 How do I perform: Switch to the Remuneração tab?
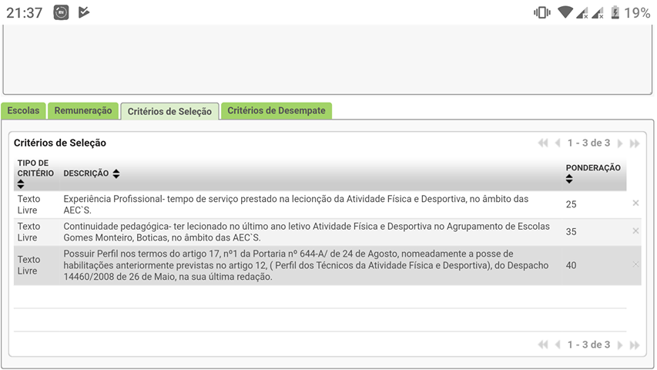(84, 111)
